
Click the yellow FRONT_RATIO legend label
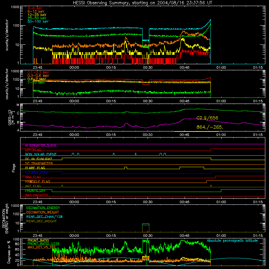pyautogui.click(x=38, y=240)
